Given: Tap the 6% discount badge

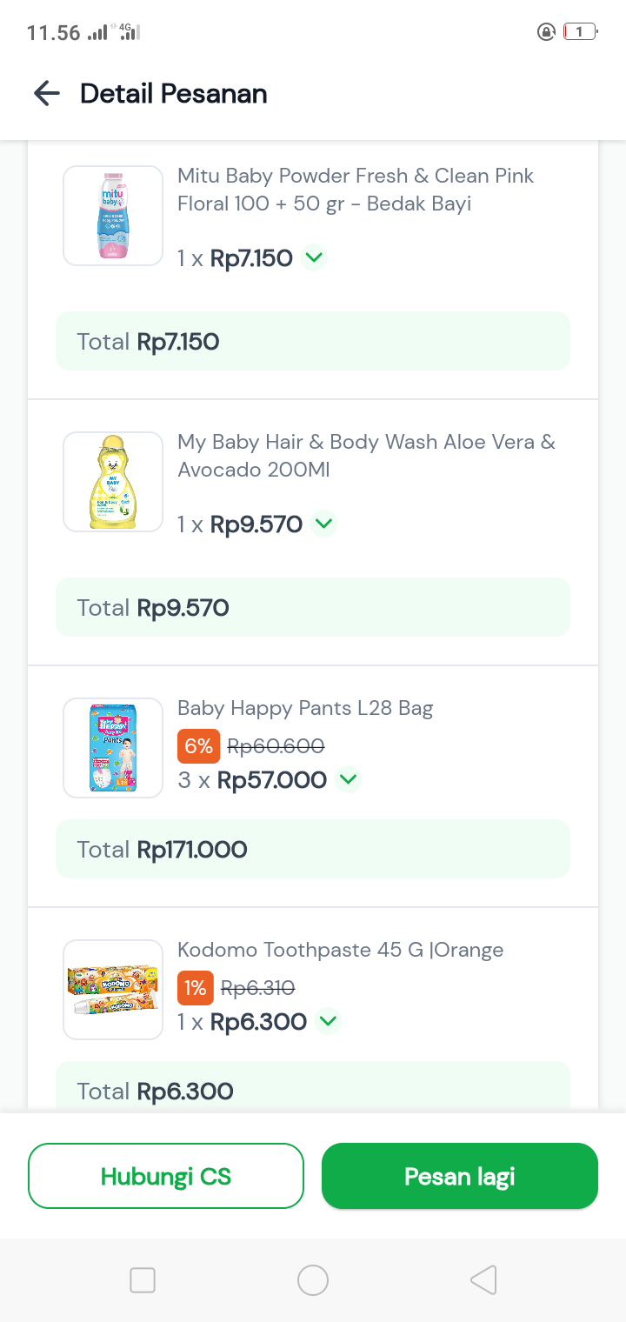Looking at the screenshot, I should point(198,746).
